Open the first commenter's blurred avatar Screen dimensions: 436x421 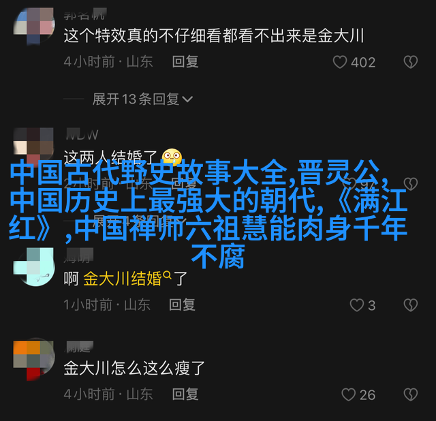tap(34, 26)
